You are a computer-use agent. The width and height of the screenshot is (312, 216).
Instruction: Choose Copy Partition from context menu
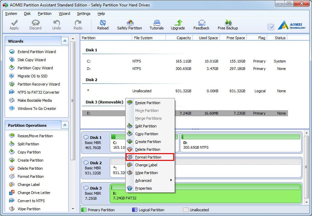point(150,134)
